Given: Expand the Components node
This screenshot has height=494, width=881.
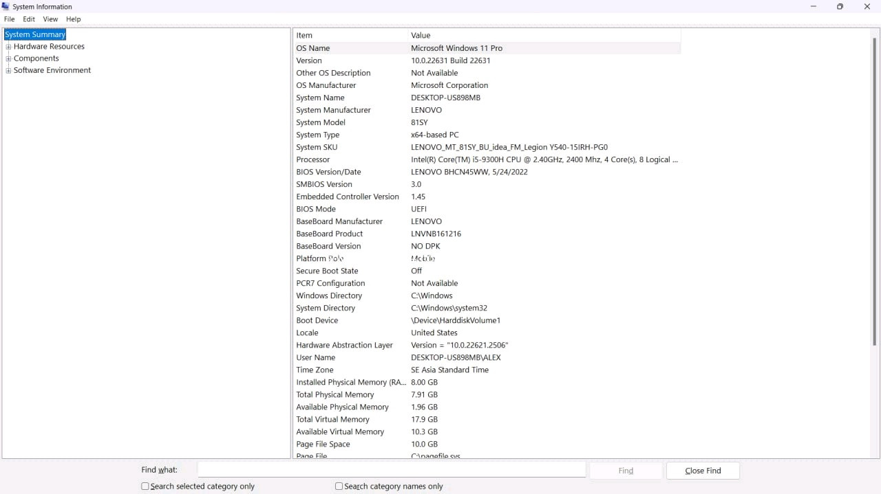Looking at the screenshot, I should pyautogui.click(x=8, y=58).
